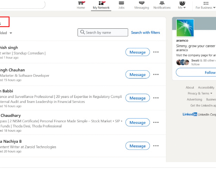The width and height of the screenshot is (216, 170).
Task: Expand the Privacy & Terms dropdown
Action: point(200,94)
